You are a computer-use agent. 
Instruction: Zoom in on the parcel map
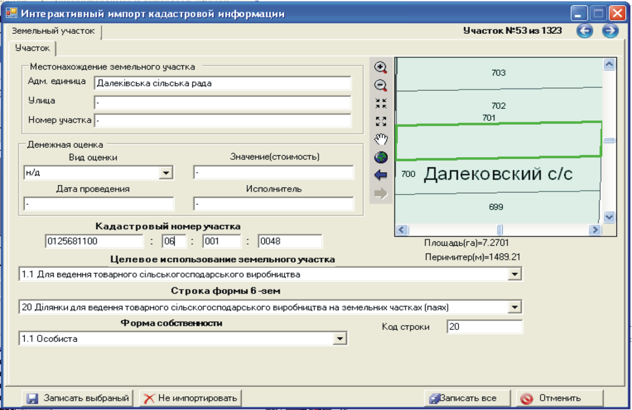click(381, 67)
